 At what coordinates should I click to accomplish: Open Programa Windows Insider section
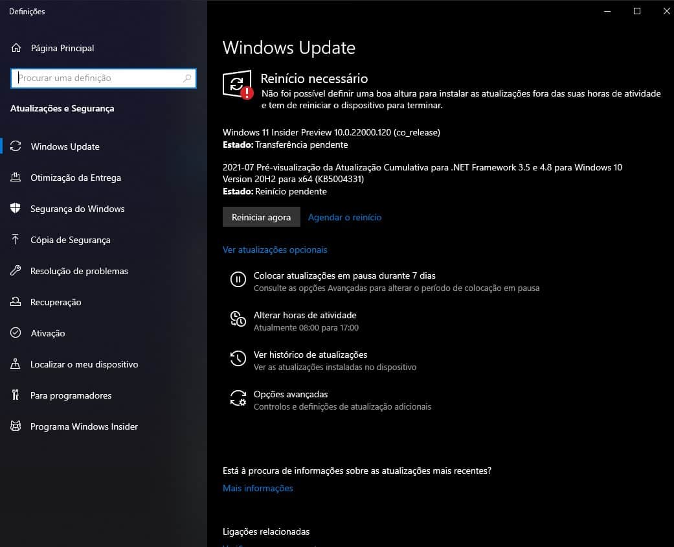tap(84, 426)
